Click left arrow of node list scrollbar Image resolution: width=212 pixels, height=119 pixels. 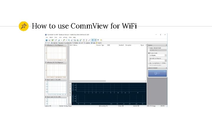tap(70, 81)
